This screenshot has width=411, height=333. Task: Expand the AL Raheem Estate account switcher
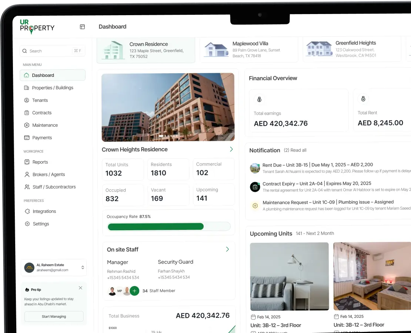pos(83,268)
